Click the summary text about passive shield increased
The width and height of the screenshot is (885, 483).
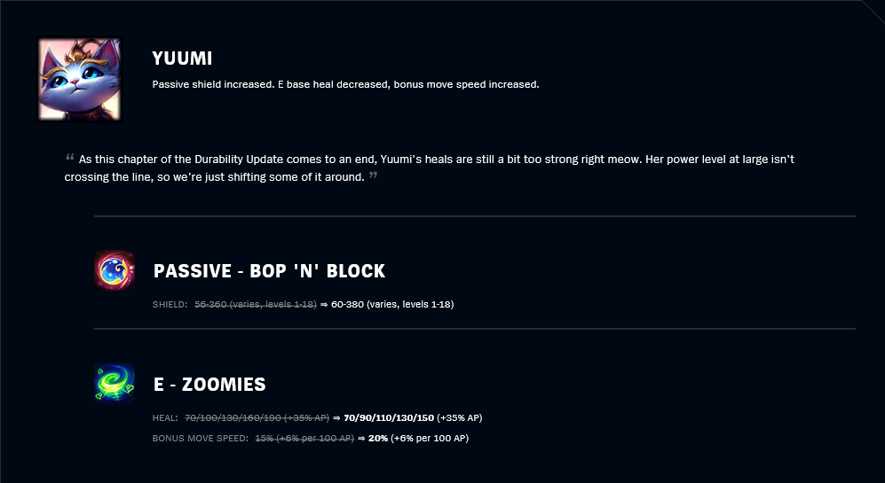345,84
